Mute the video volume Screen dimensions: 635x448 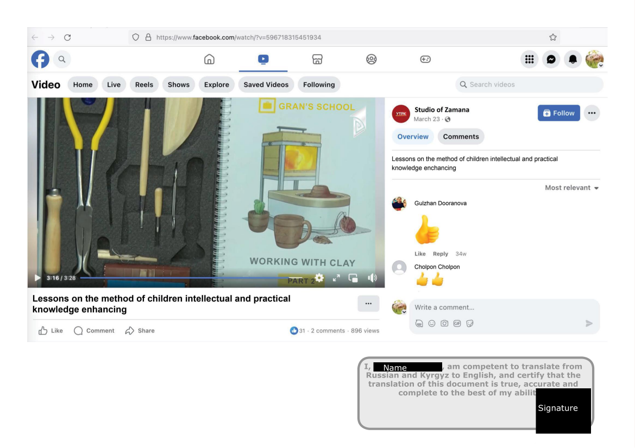pyautogui.click(x=372, y=278)
